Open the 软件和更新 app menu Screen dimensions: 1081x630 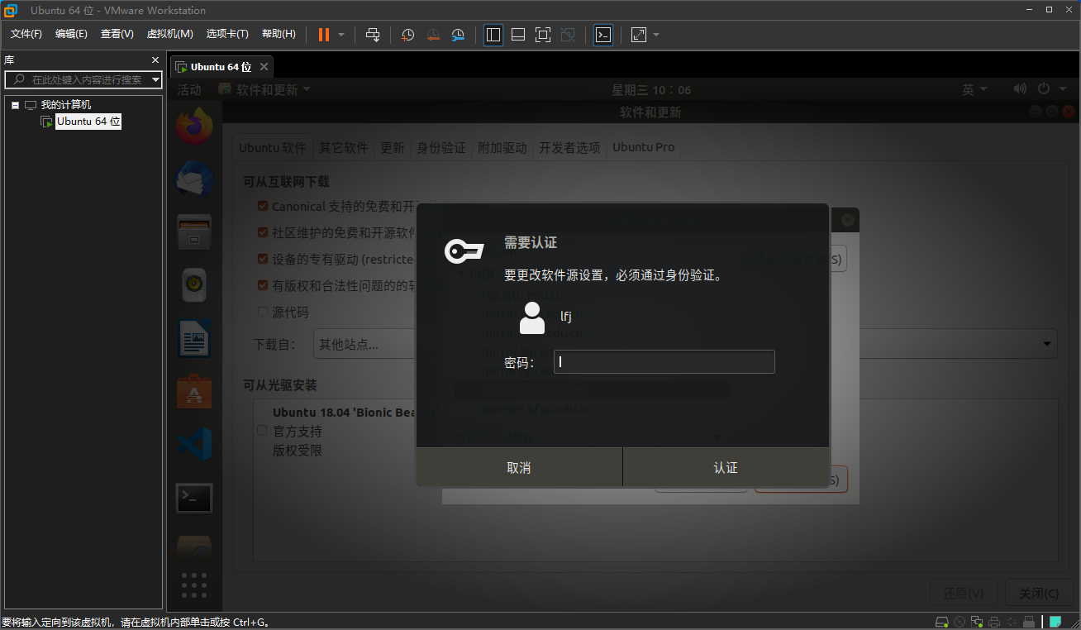[264, 89]
